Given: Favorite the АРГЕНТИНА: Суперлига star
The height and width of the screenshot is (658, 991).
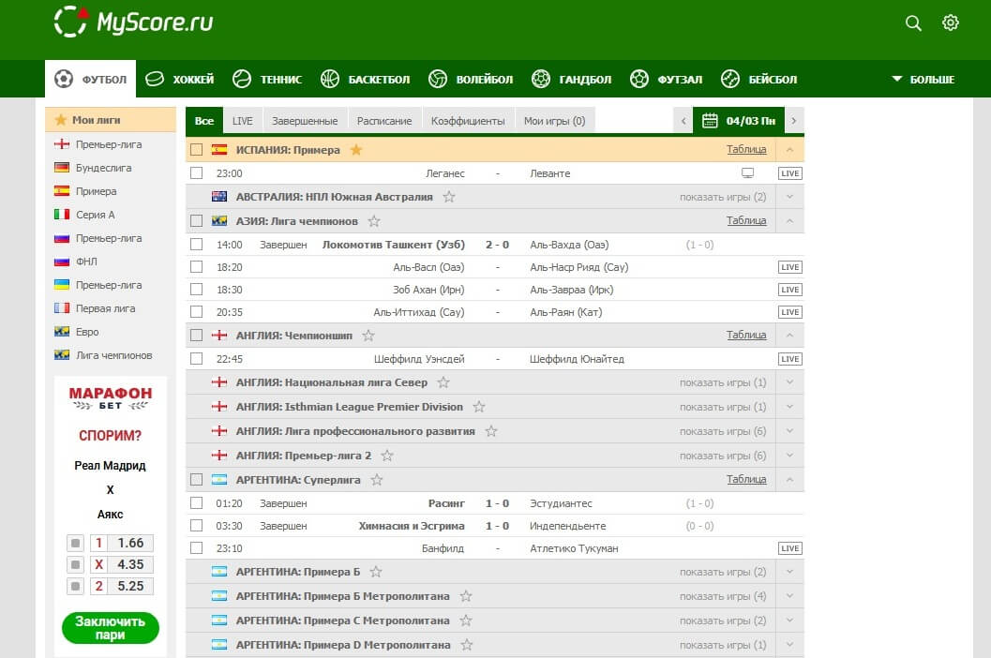Looking at the screenshot, I should pos(377,480).
